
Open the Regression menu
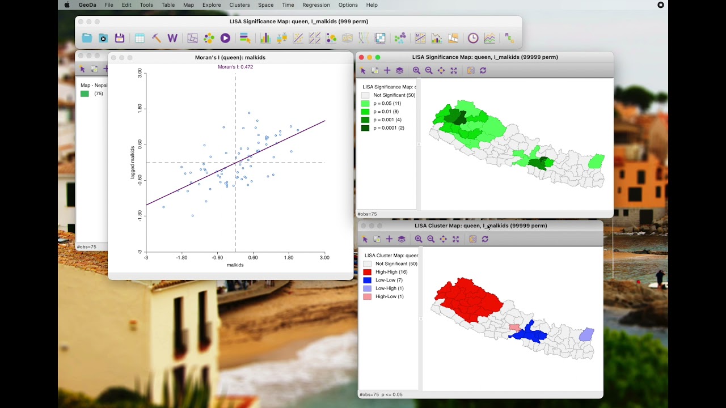316,5
